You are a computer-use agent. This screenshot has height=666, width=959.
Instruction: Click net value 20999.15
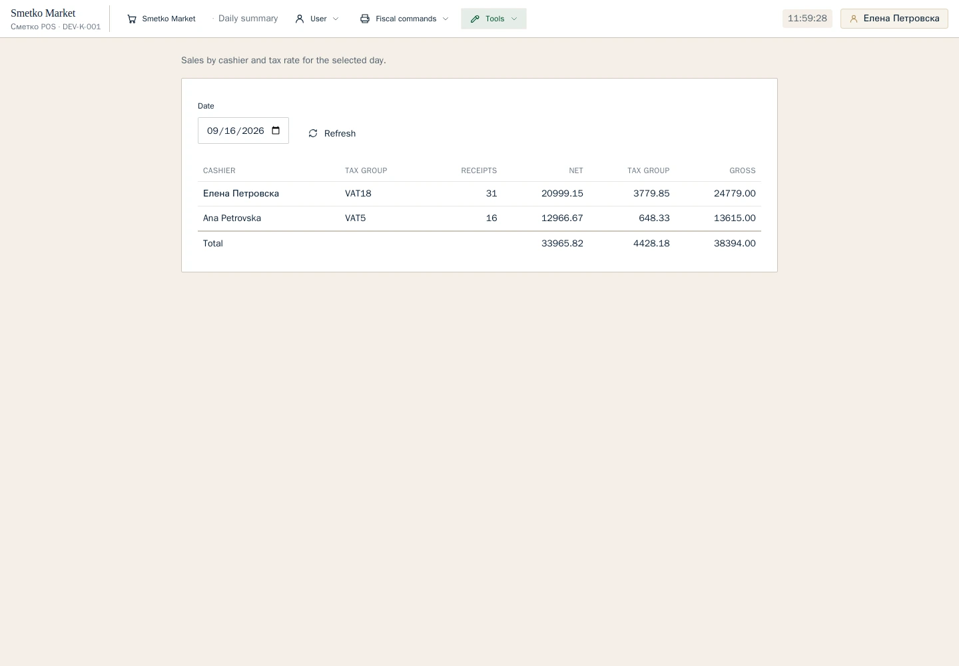tap(562, 194)
